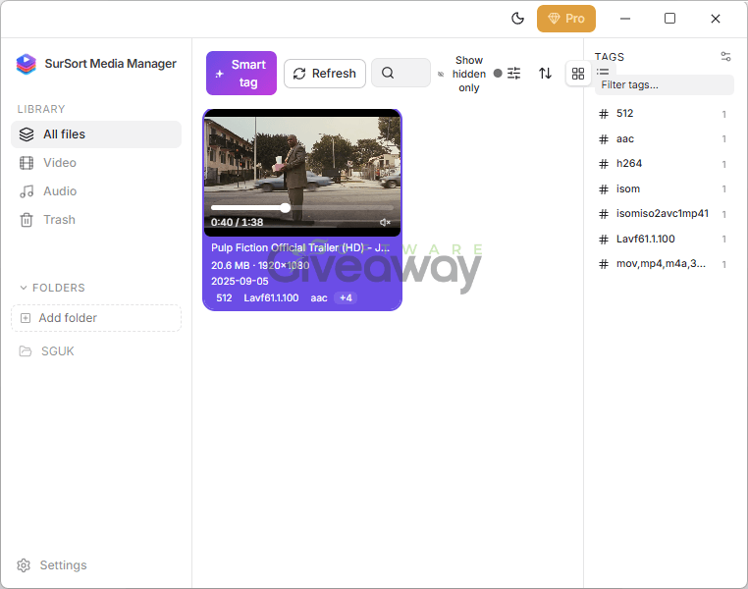748x589 pixels.
Task: Click the Pulp Fiction video thumbnail
Action: pyautogui.click(x=302, y=173)
